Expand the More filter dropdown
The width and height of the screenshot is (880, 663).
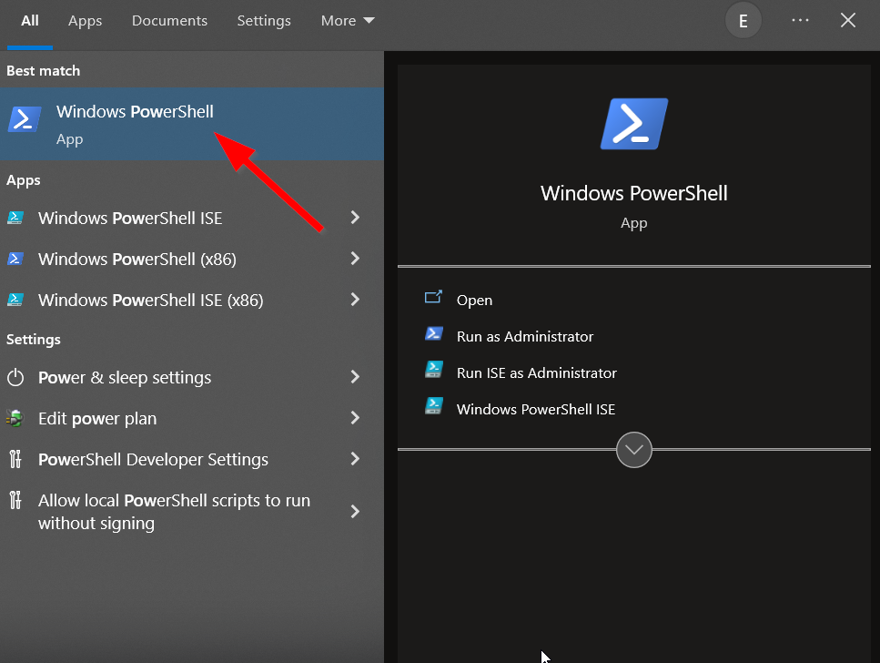tap(347, 20)
